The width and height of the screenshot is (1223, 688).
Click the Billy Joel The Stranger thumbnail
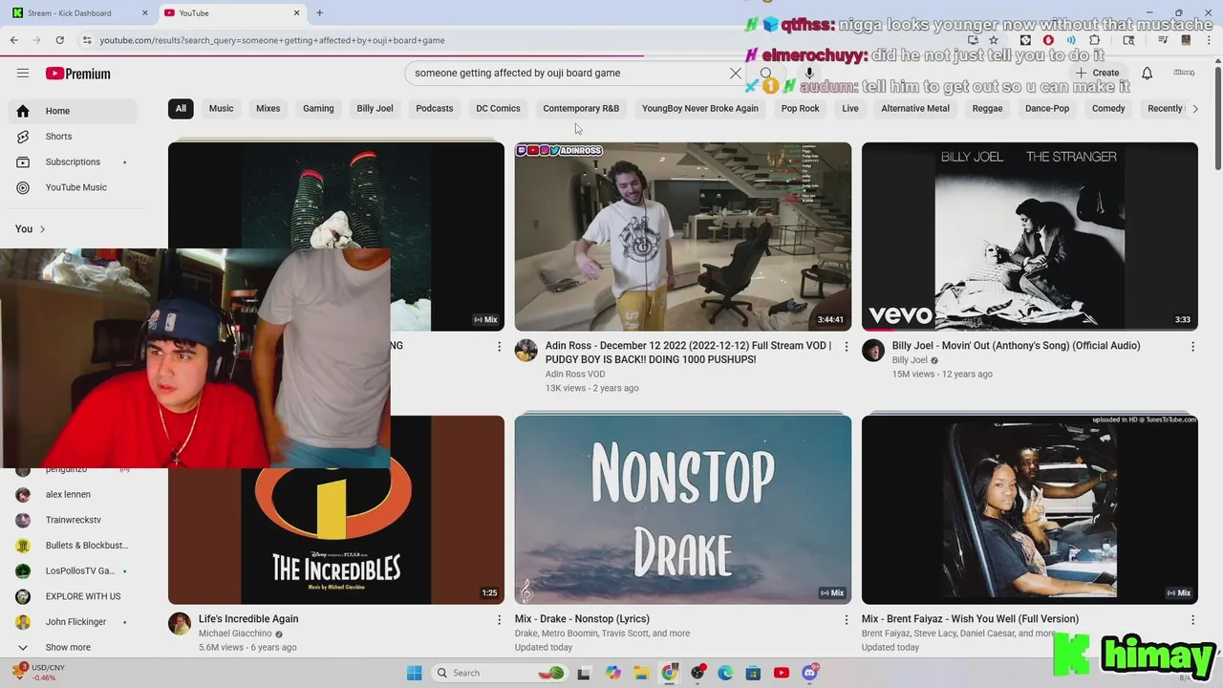pos(1030,236)
